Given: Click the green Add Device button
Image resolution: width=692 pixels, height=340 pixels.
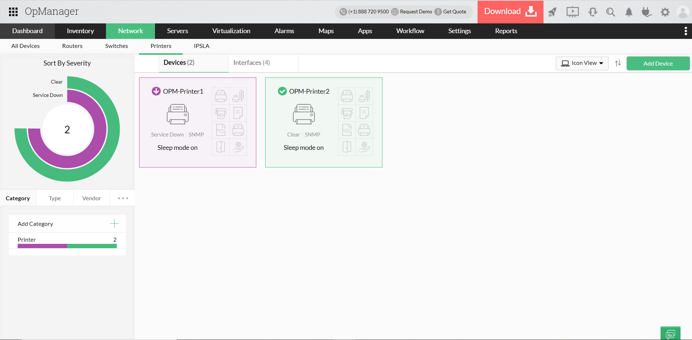Looking at the screenshot, I should (658, 63).
